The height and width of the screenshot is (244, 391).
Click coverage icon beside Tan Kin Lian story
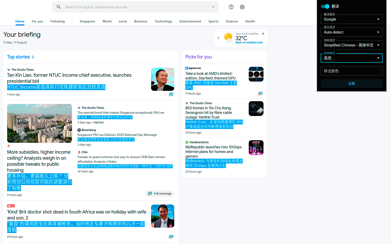click(171, 95)
